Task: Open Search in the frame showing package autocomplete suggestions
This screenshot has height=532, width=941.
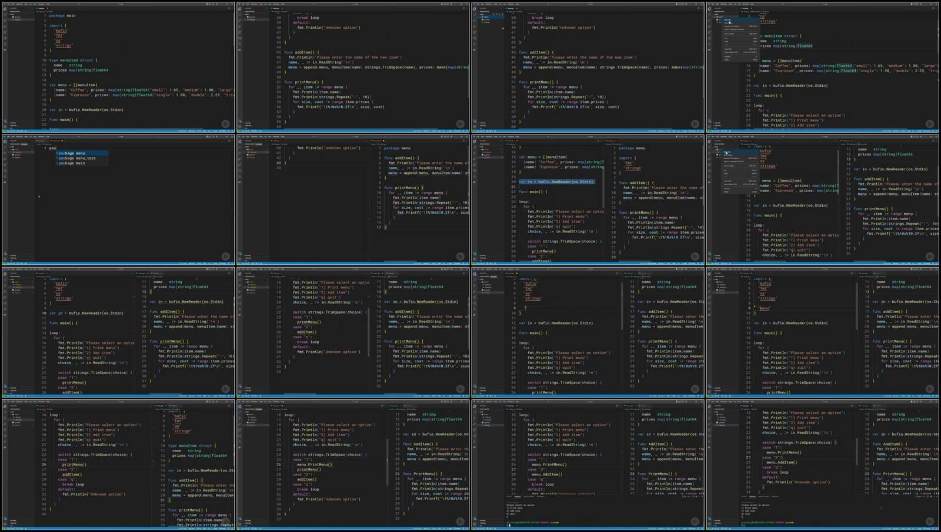Action: [5, 146]
